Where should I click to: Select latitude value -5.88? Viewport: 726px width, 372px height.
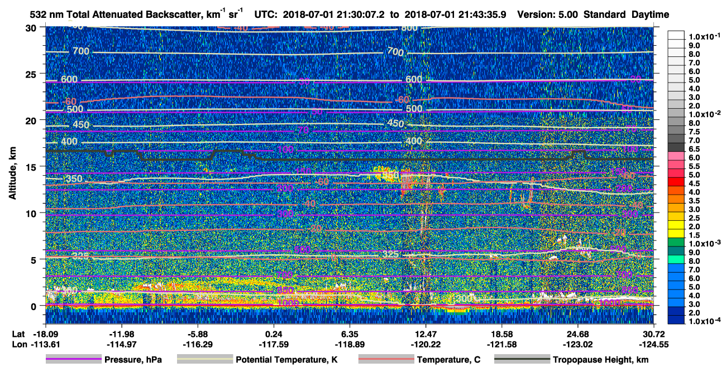coord(197,333)
